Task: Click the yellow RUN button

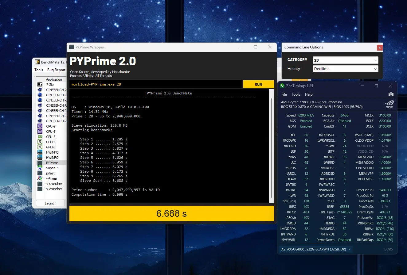Action: [x=258, y=84]
